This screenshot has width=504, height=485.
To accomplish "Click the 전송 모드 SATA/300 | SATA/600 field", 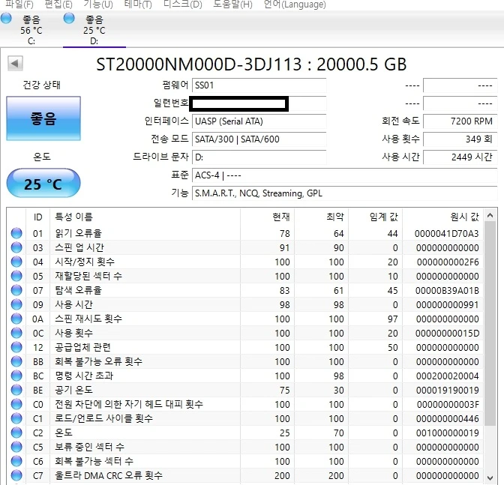I will (259, 139).
